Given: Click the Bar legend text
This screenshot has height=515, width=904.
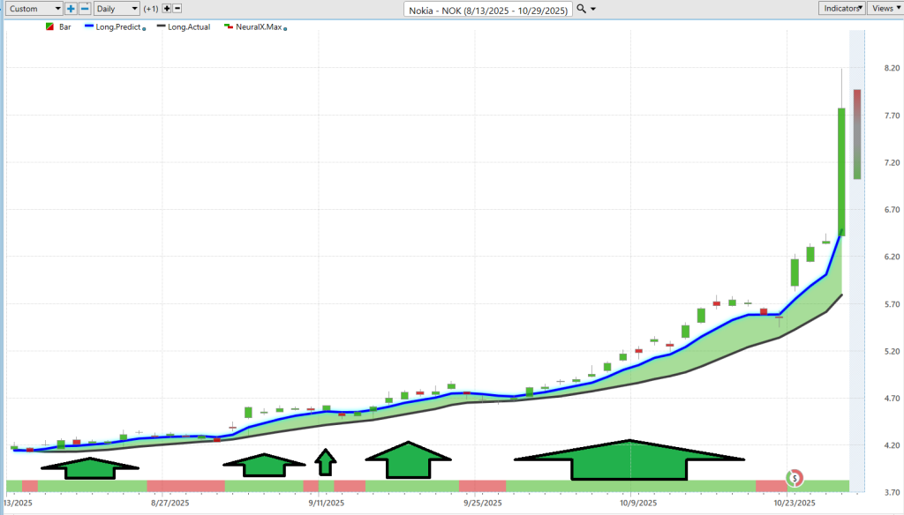Looking at the screenshot, I should pos(65,26).
